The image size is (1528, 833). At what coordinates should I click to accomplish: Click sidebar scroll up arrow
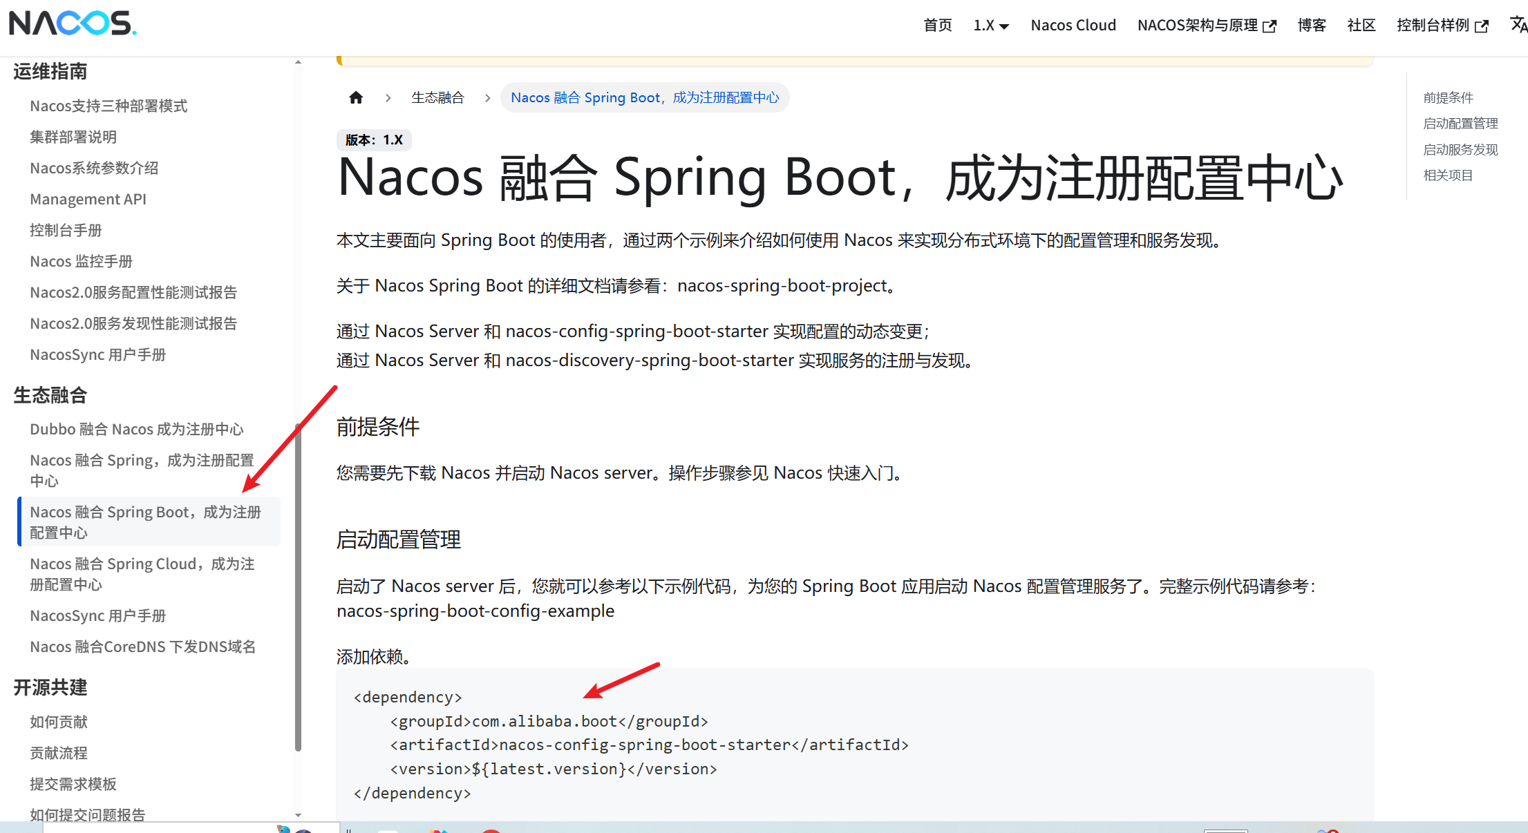(x=298, y=62)
